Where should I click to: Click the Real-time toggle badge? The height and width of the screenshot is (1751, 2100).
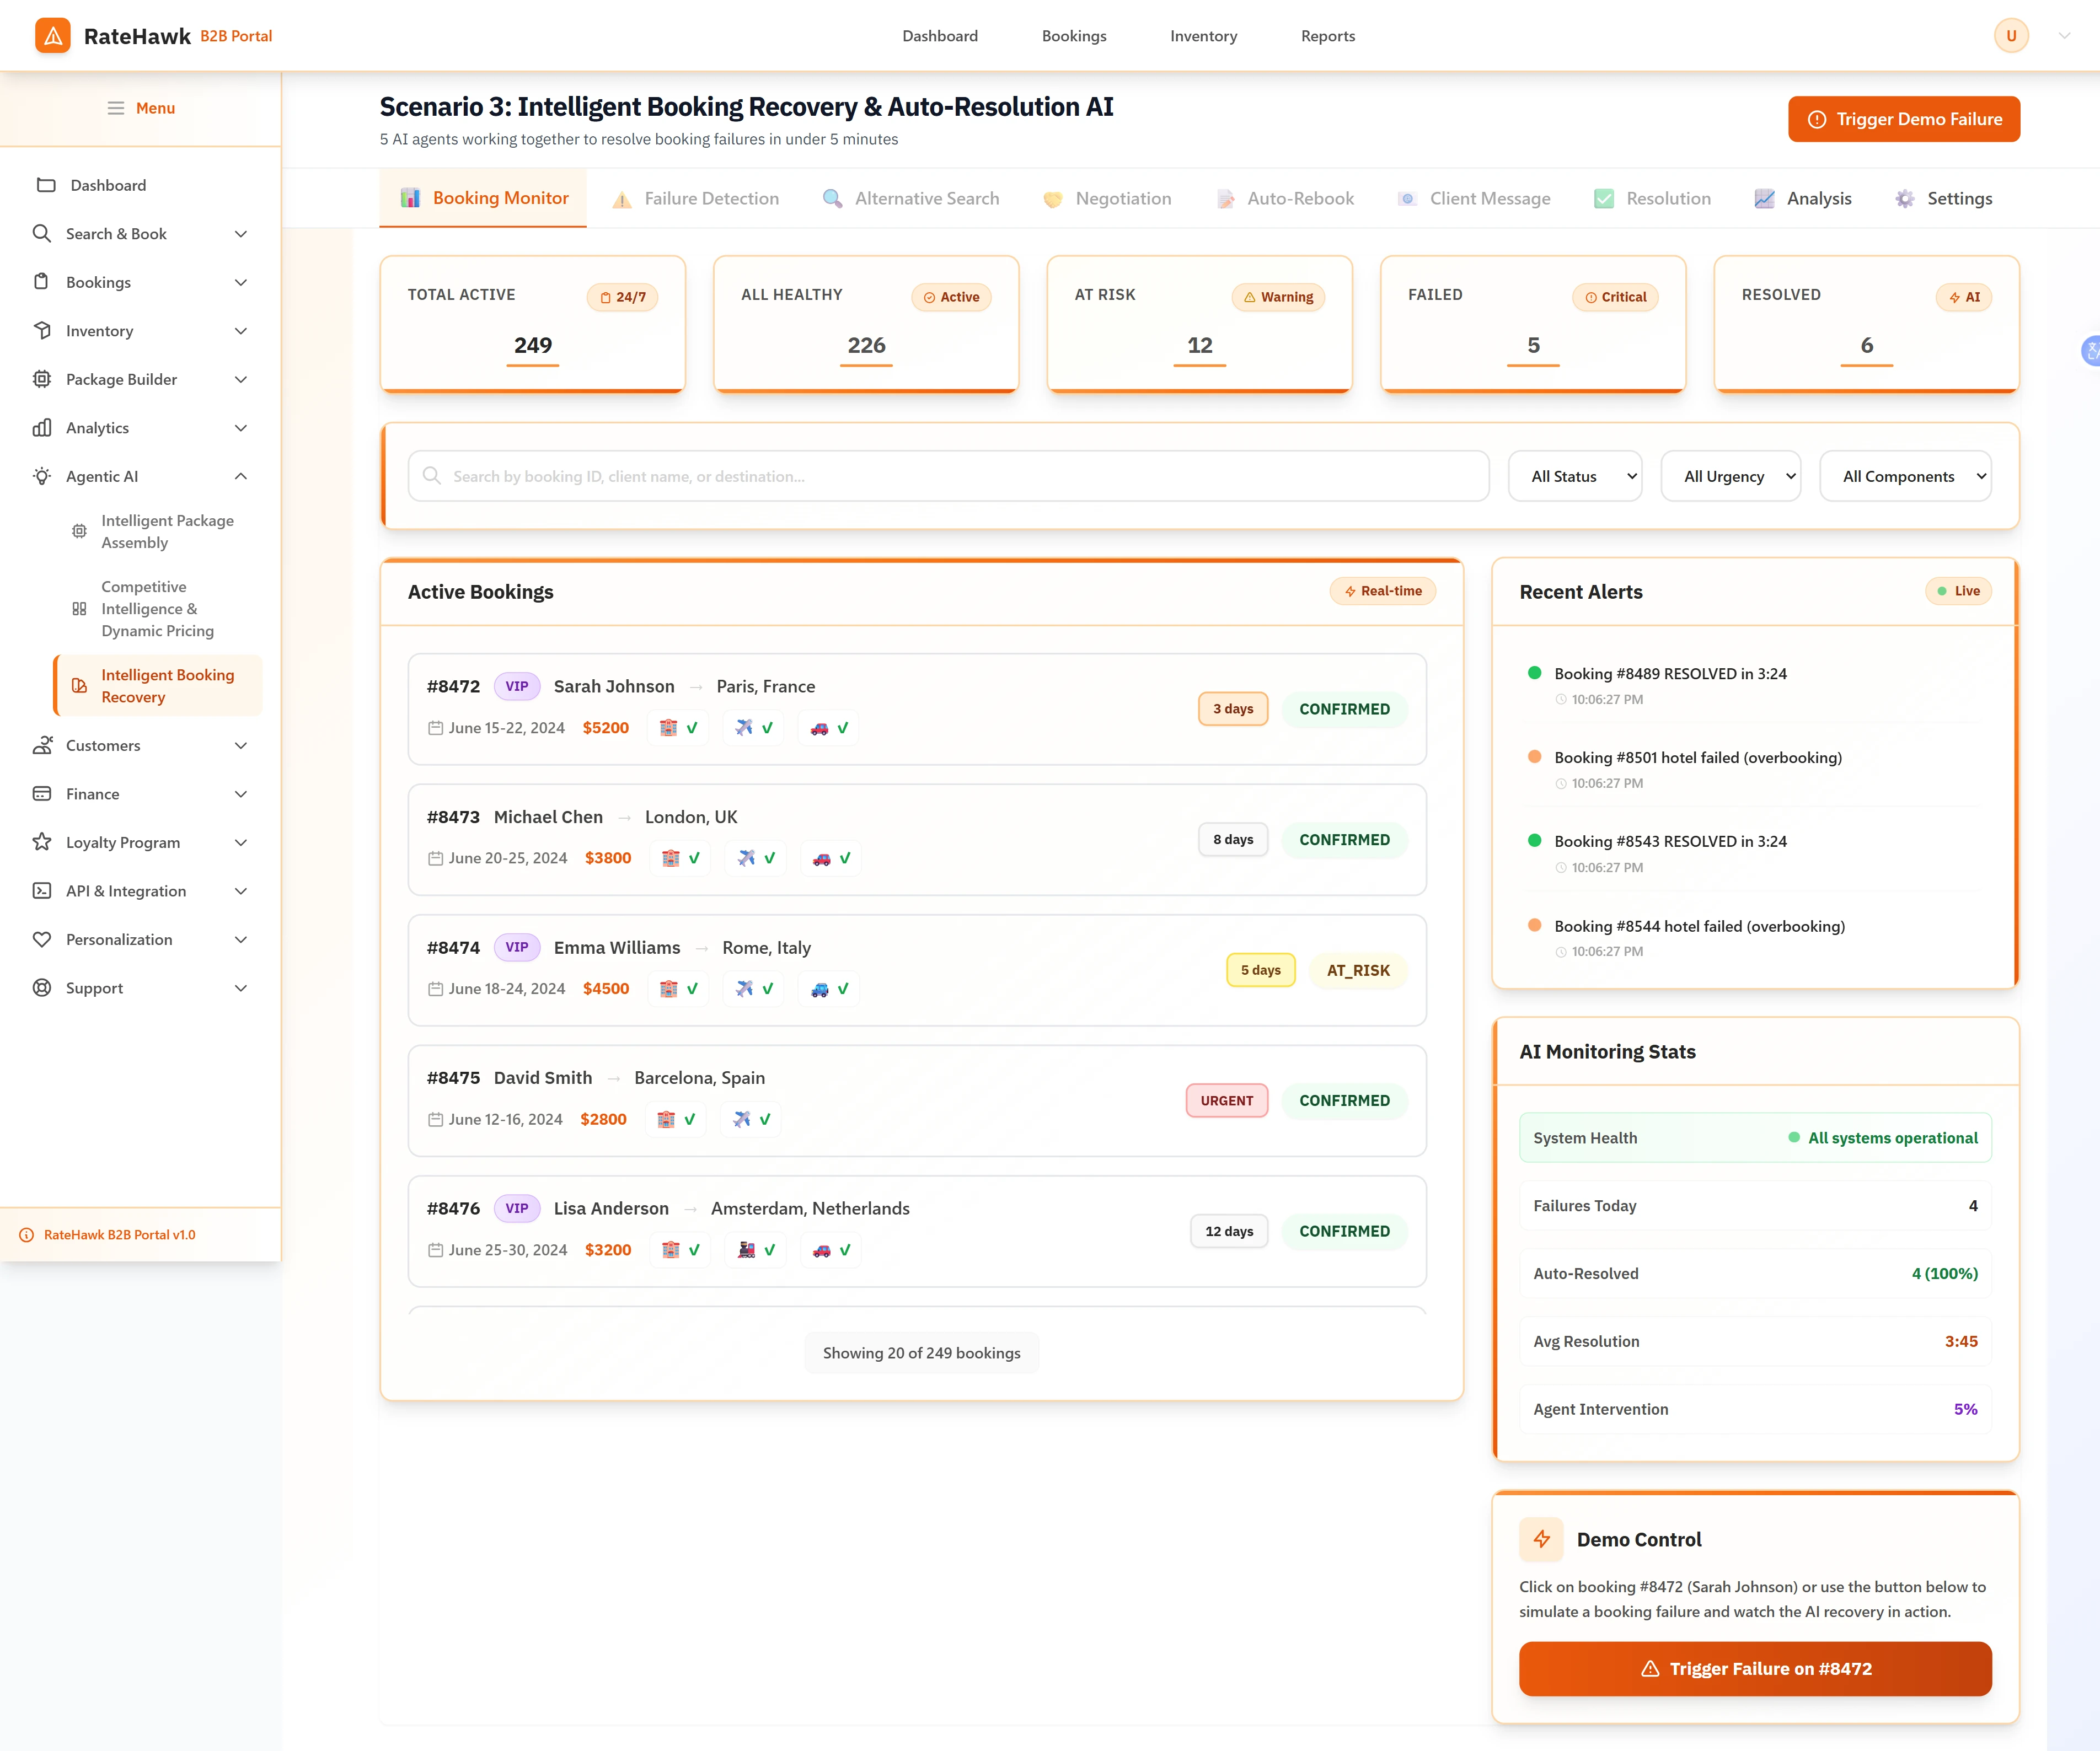coord(1383,591)
